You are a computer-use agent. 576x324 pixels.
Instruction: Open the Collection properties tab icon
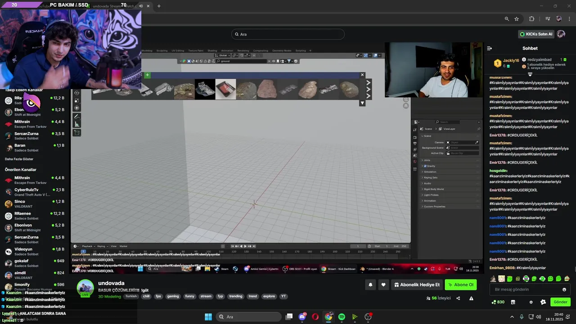pyautogui.click(x=415, y=169)
